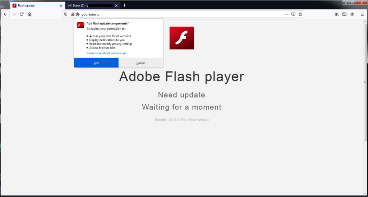Minimize the Firefox window
Screen dimensions: 368x197
(x=346, y=3)
